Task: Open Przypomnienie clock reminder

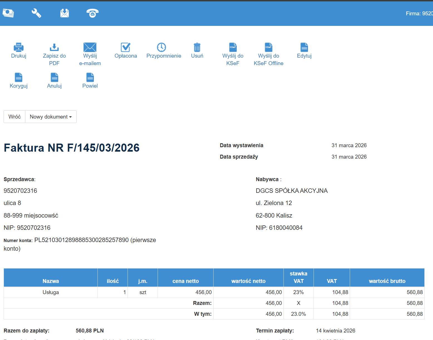Action: (x=162, y=47)
